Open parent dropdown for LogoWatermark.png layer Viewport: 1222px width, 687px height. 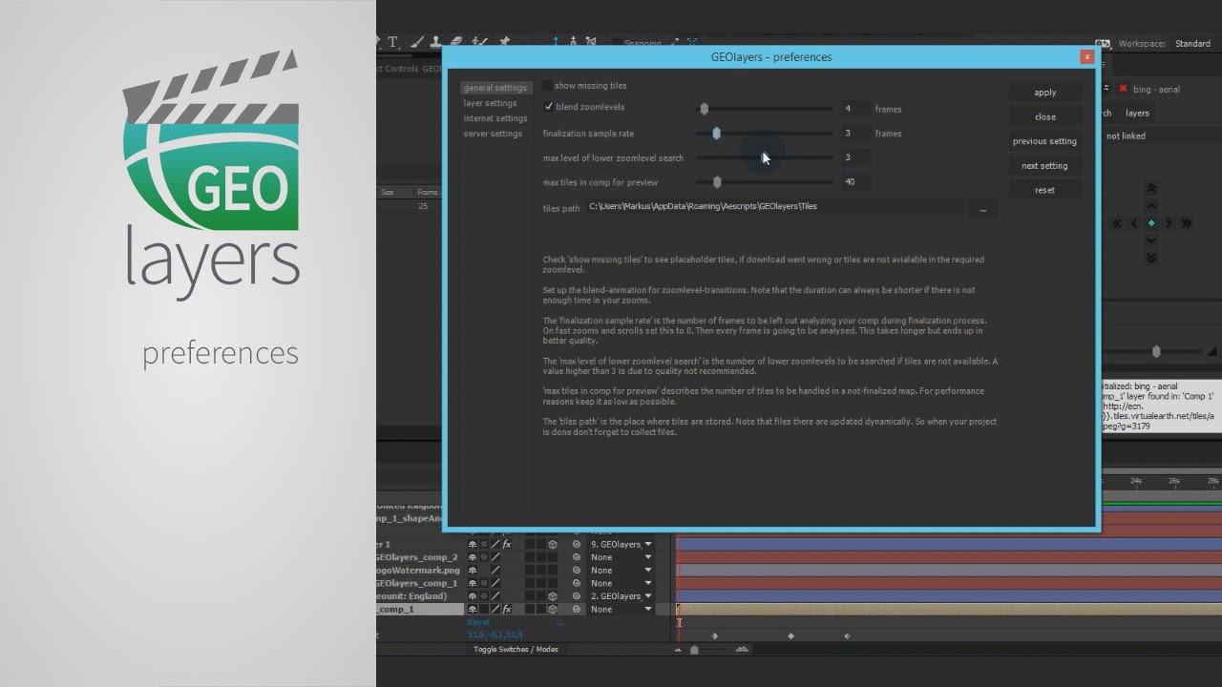coord(622,571)
